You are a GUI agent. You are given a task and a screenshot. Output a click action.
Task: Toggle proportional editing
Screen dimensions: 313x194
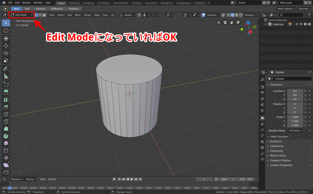[x=153, y=15]
